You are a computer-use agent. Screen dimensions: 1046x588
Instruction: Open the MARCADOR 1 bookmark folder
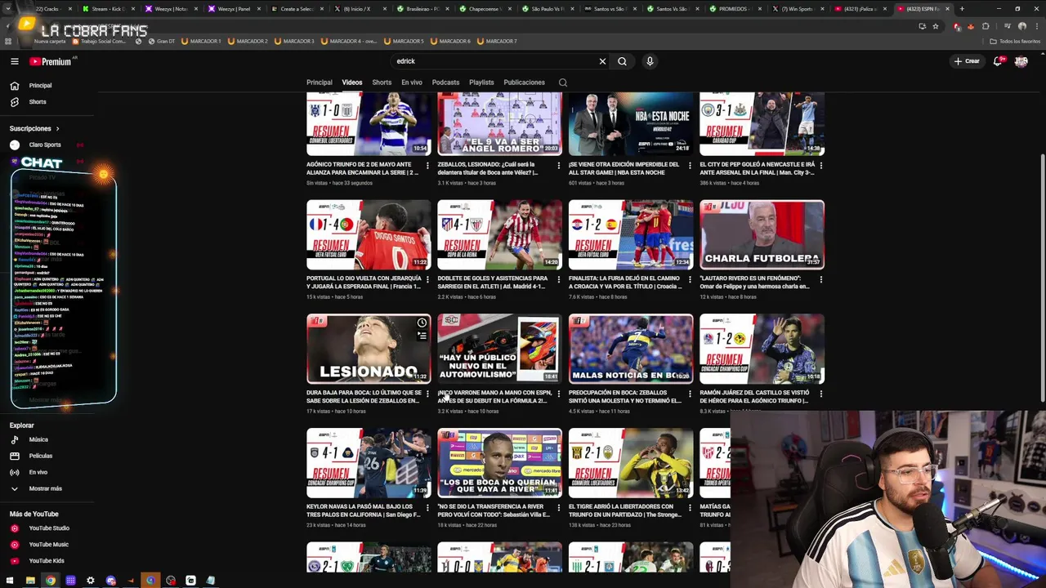pos(200,41)
